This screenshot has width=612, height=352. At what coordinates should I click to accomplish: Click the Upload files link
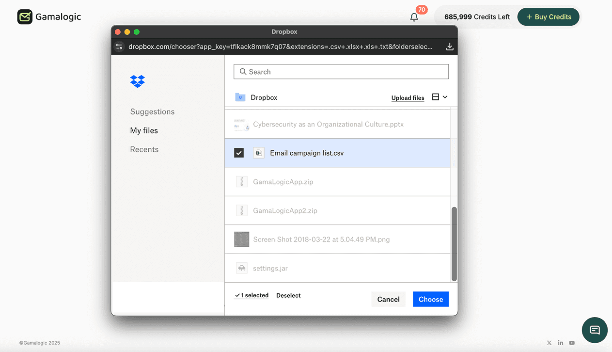(408, 97)
